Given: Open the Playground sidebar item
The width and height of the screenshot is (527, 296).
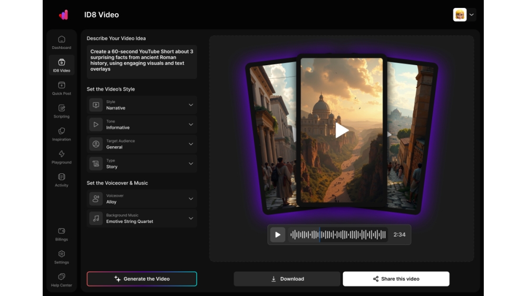Looking at the screenshot, I should [x=62, y=157].
